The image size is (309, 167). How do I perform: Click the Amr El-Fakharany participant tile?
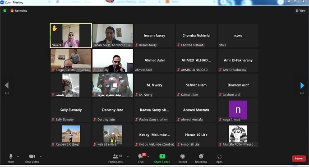pos(238,60)
